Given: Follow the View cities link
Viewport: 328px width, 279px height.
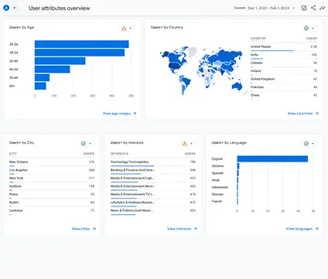Looking at the screenshot, I should click(84, 229).
